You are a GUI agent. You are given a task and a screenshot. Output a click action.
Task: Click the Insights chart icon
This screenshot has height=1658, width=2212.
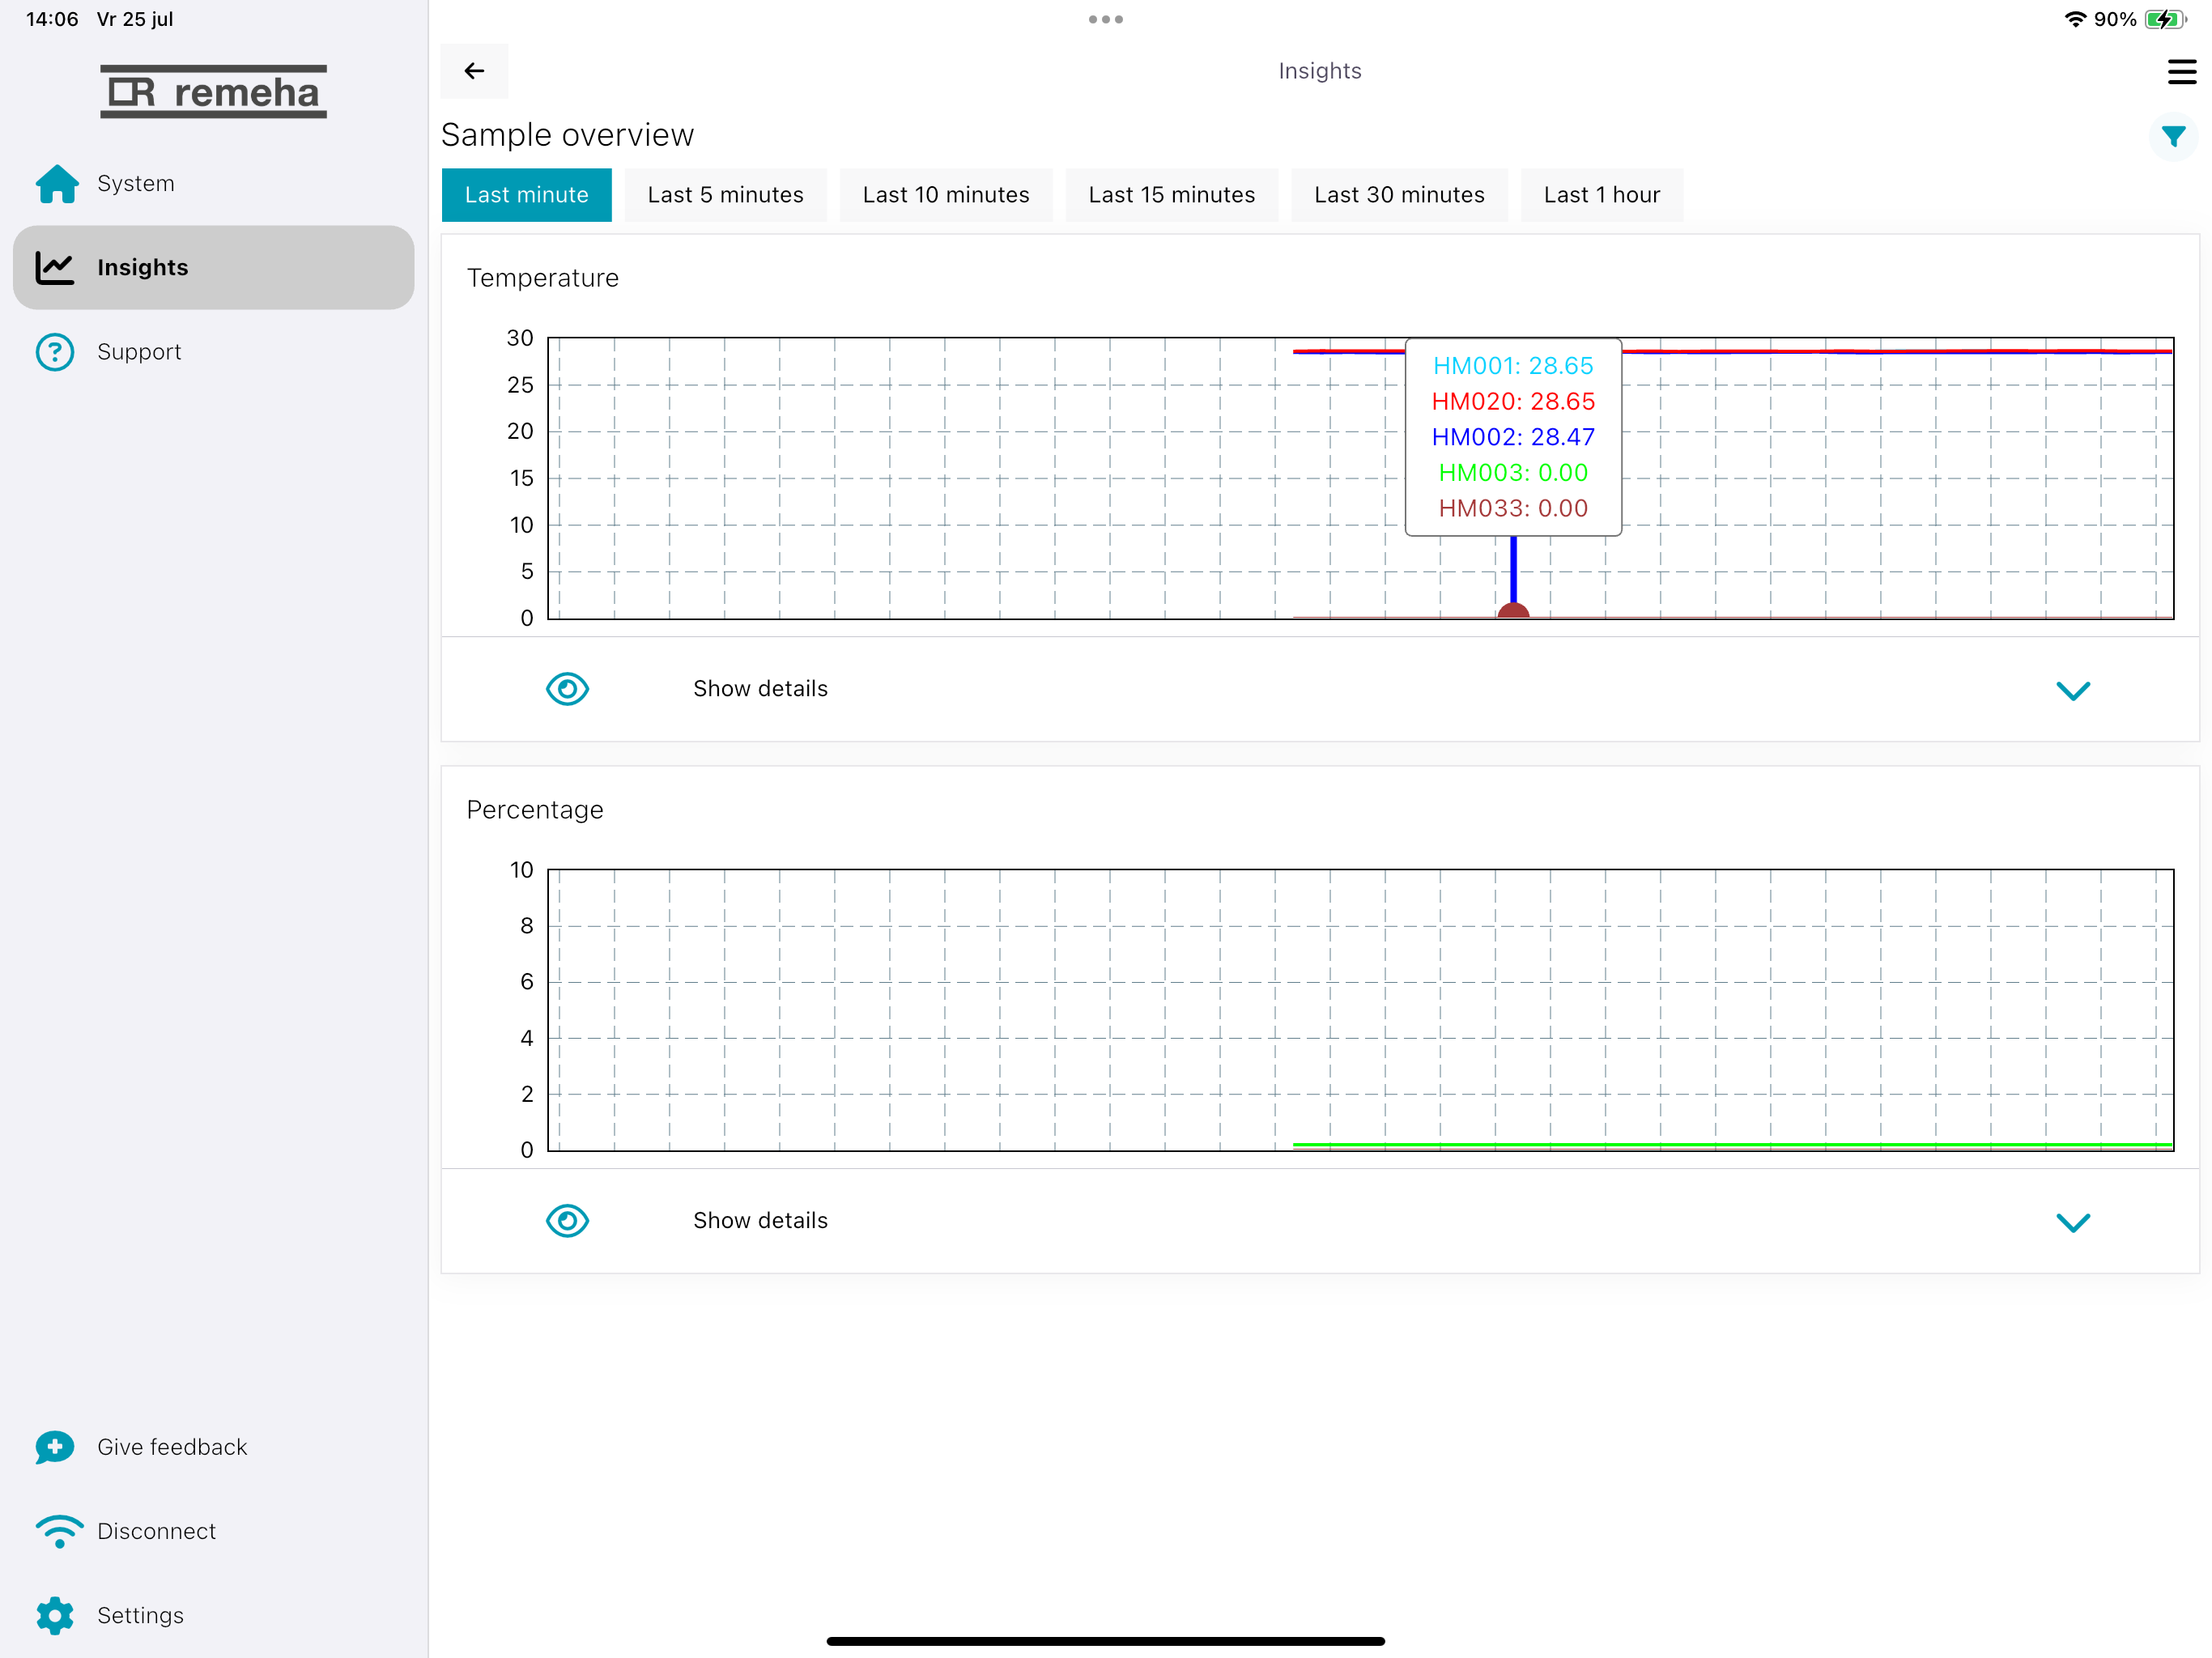click(55, 268)
